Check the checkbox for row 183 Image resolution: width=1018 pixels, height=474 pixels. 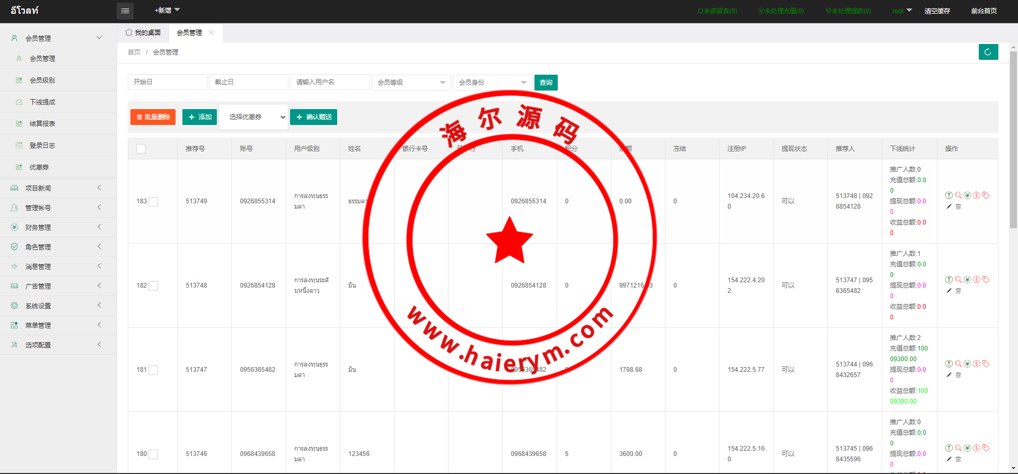[x=153, y=202]
